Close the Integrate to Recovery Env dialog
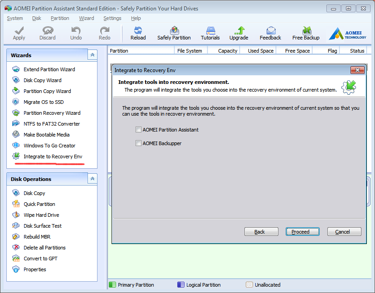The image size is (375, 293). click(x=357, y=70)
